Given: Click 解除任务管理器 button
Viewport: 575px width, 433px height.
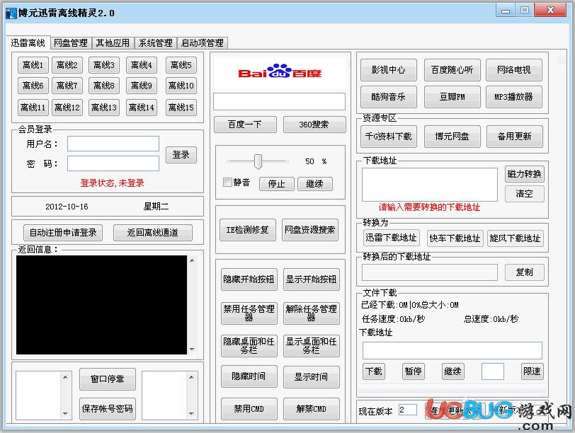Looking at the screenshot, I should coord(312,313).
